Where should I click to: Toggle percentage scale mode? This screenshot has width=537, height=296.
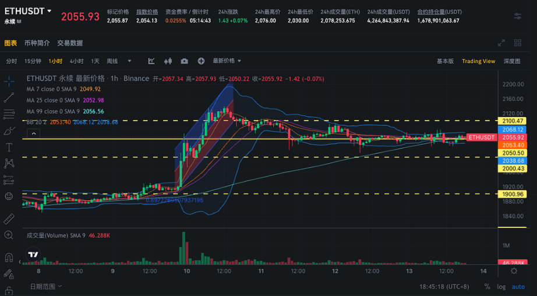487,287
